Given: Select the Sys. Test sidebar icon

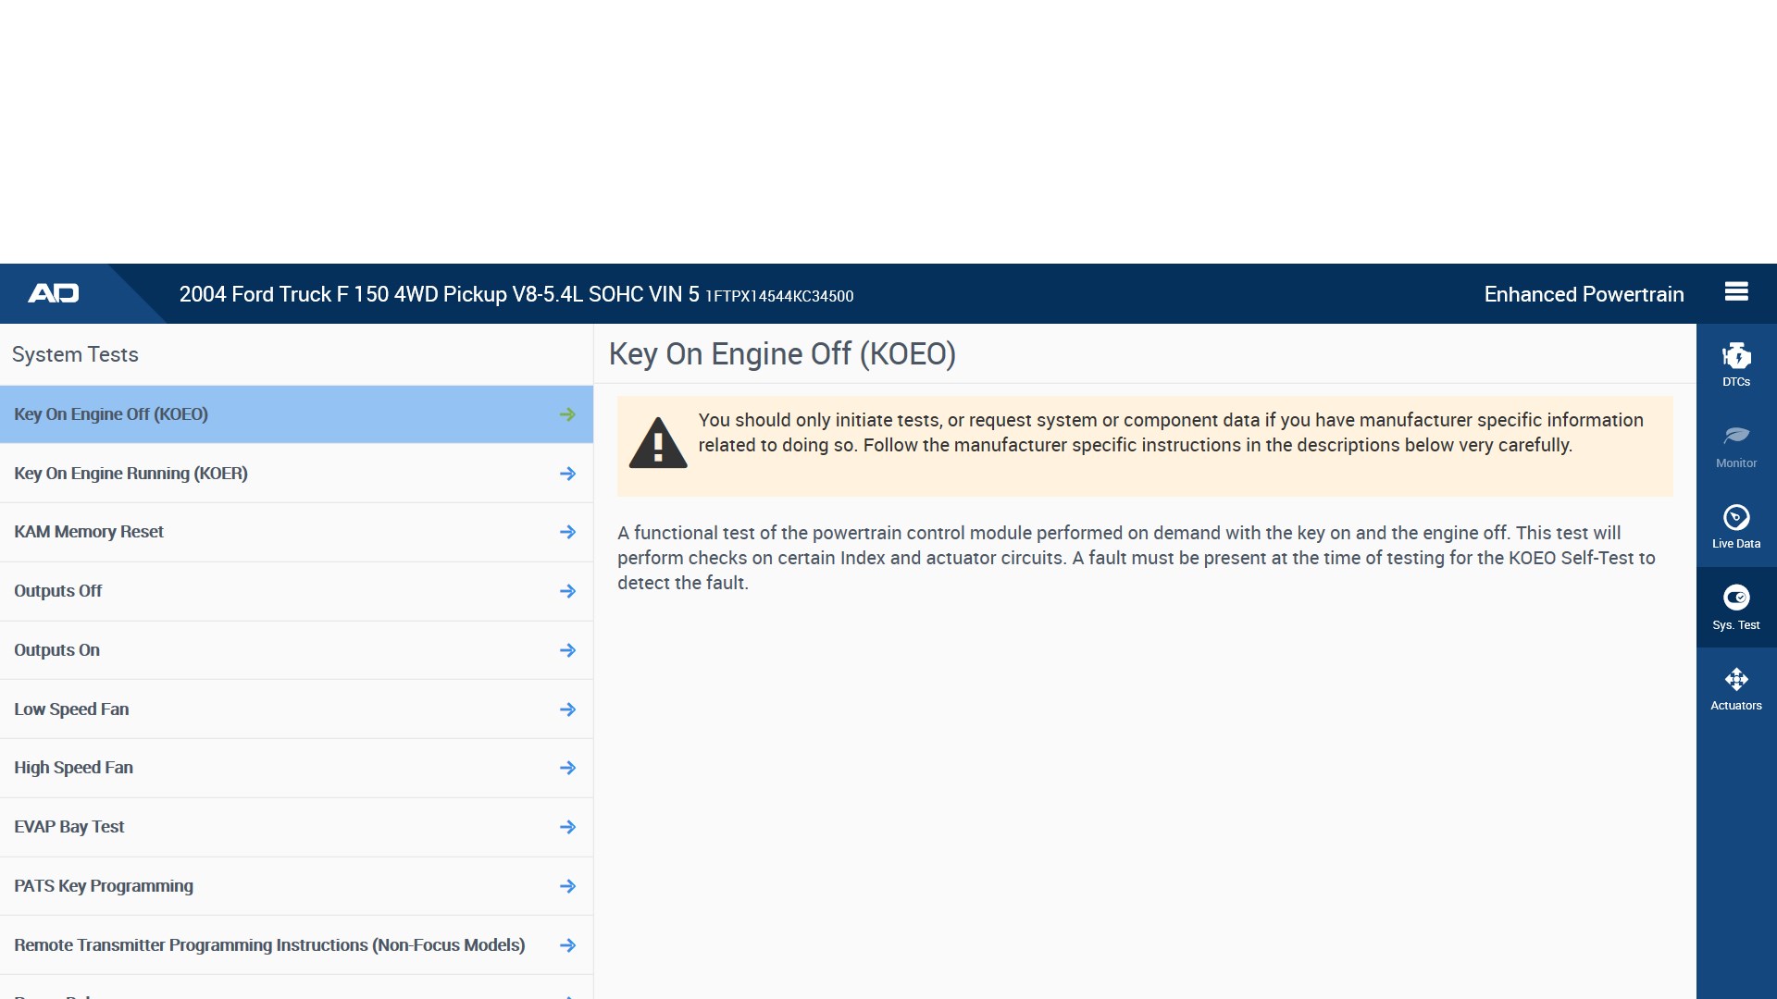Looking at the screenshot, I should pos(1736,606).
